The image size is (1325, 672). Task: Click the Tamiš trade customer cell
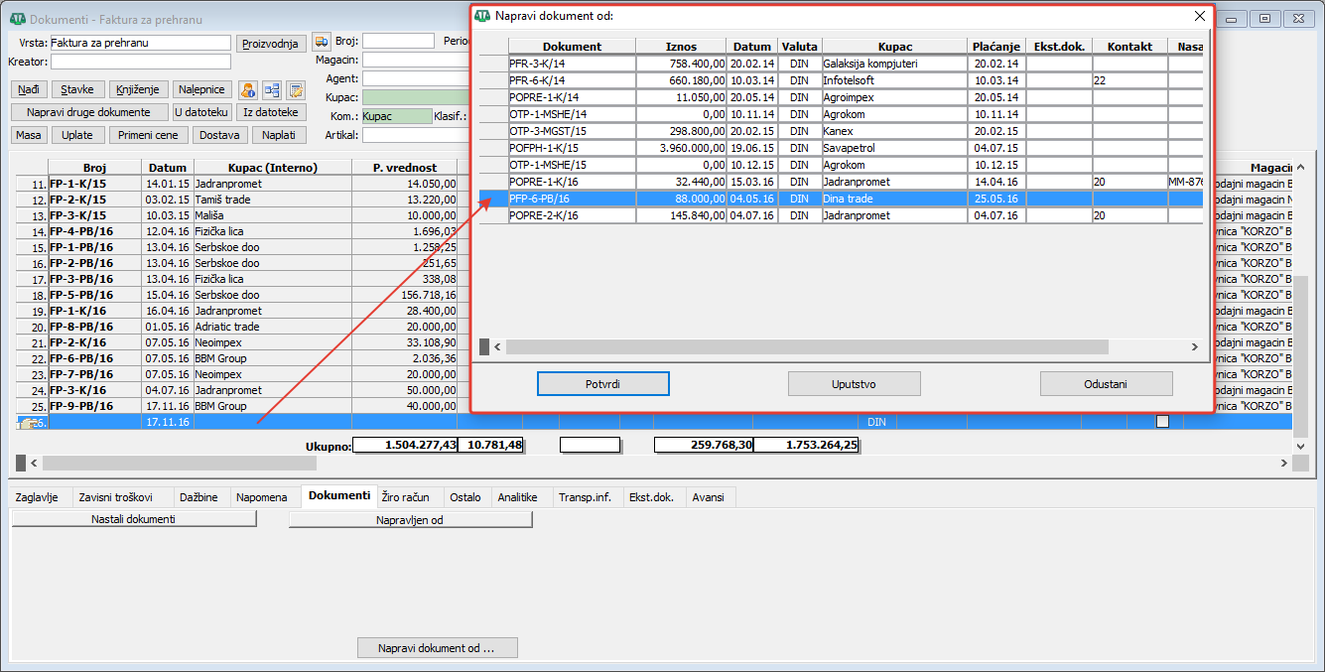(273, 200)
